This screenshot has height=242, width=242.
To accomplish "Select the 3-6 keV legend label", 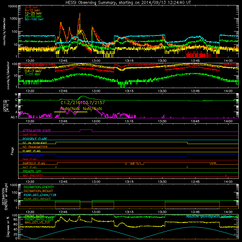I will [31, 7].
